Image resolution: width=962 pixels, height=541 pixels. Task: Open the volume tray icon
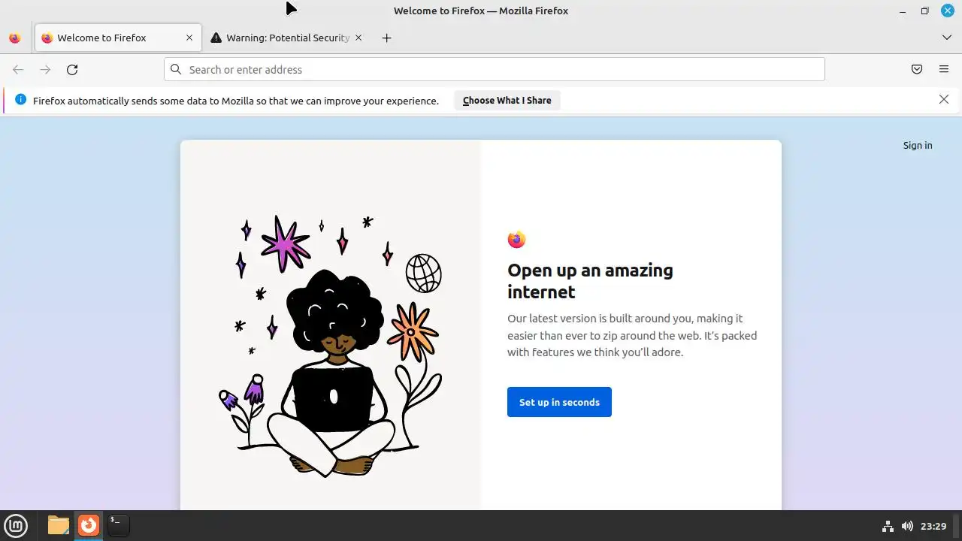(907, 526)
